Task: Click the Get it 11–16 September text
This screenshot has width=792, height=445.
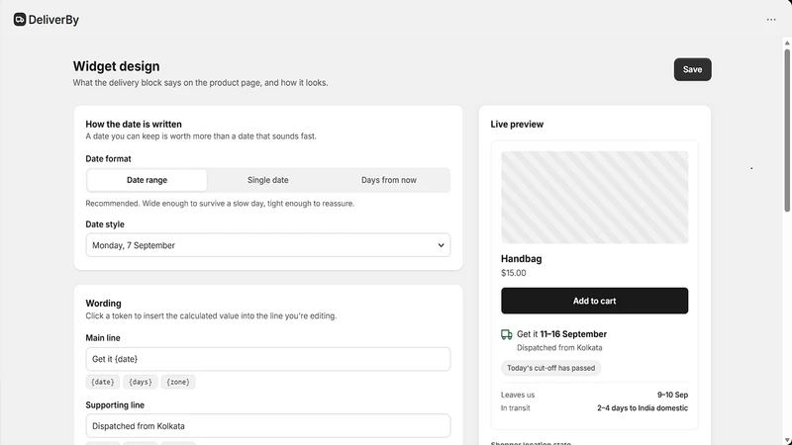Action: point(561,334)
